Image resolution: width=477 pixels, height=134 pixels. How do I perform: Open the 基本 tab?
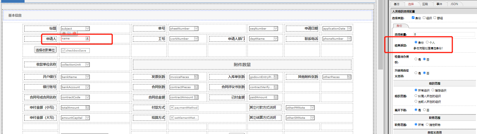tap(397, 4)
